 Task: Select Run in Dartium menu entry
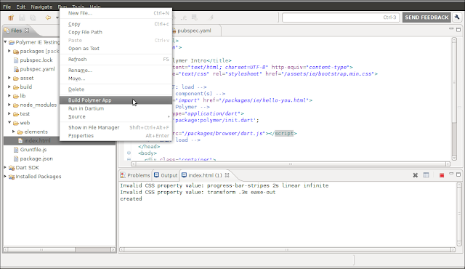pos(116,108)
